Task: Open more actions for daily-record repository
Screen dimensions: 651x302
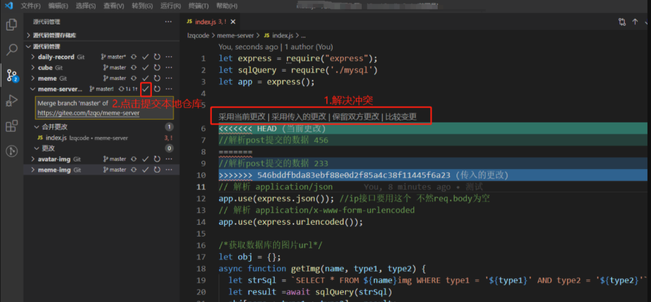Action: 169,57
